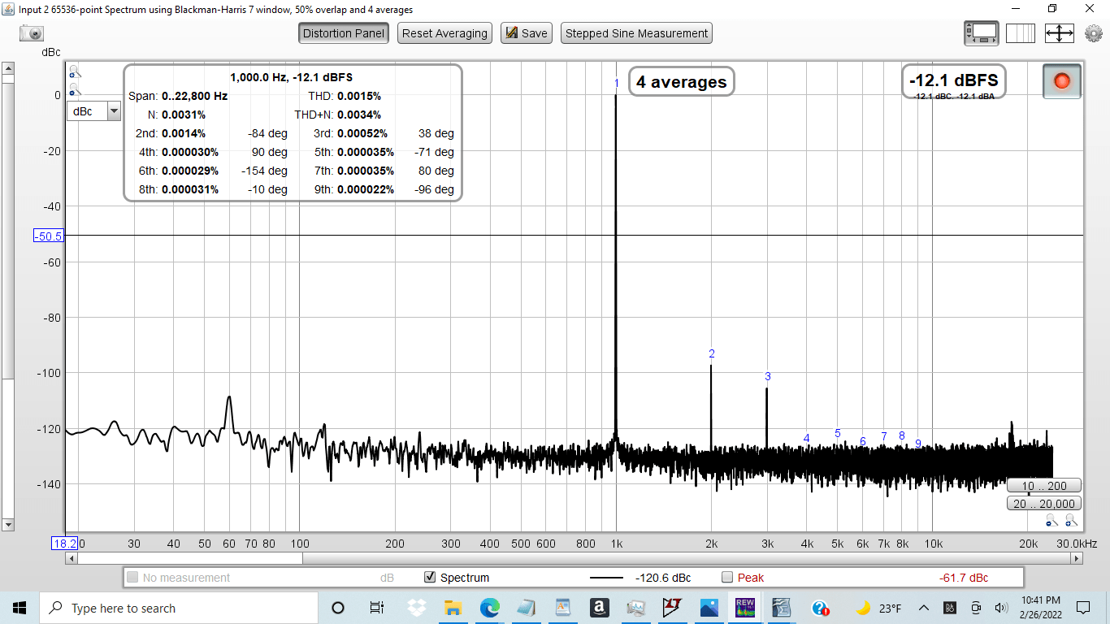The image size is (1110, 624).
Task: Set frequency range to 20 .. 20,000
Action: 1044,504
